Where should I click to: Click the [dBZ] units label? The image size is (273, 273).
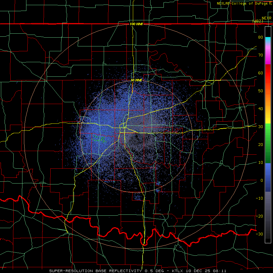tap(258, 21)
